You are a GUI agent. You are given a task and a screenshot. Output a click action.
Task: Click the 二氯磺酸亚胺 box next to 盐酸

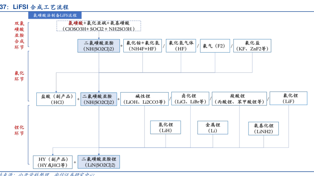pos(99,99)
